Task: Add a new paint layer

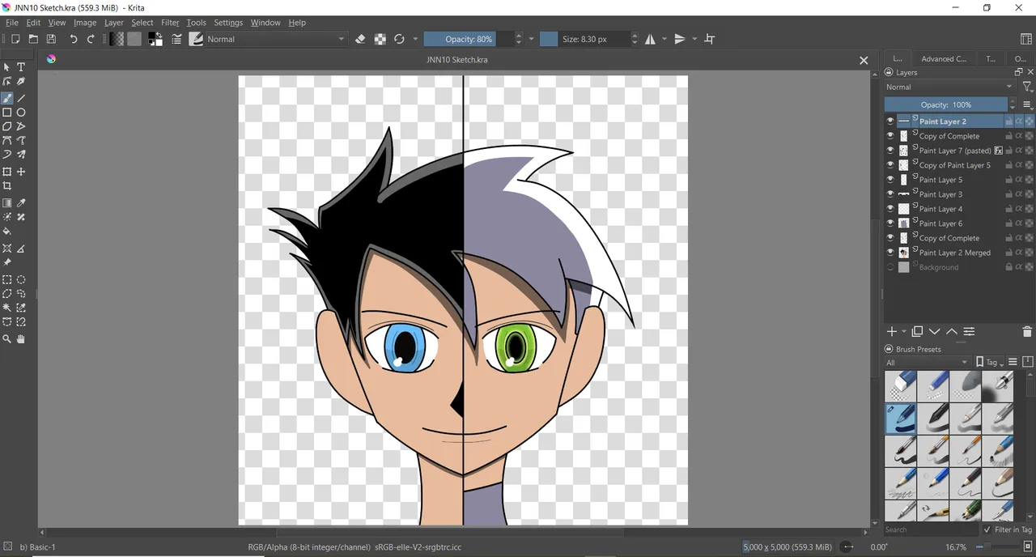Action: click(892, 332)
